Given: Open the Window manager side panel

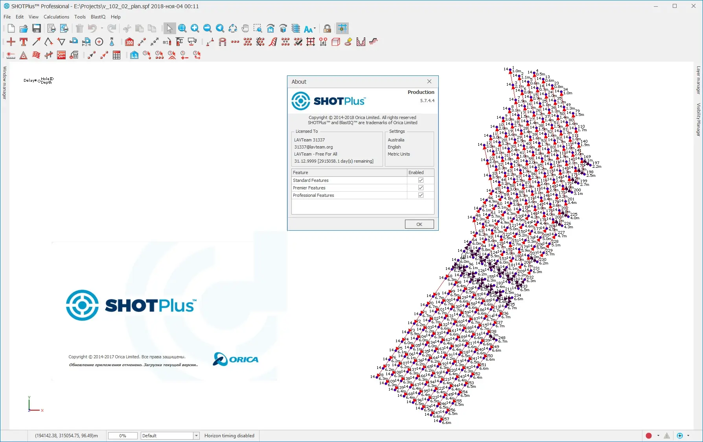Looking at the screenshot, I should [x=5, y=83].
